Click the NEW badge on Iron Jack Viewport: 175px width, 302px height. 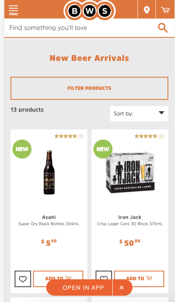103,149
